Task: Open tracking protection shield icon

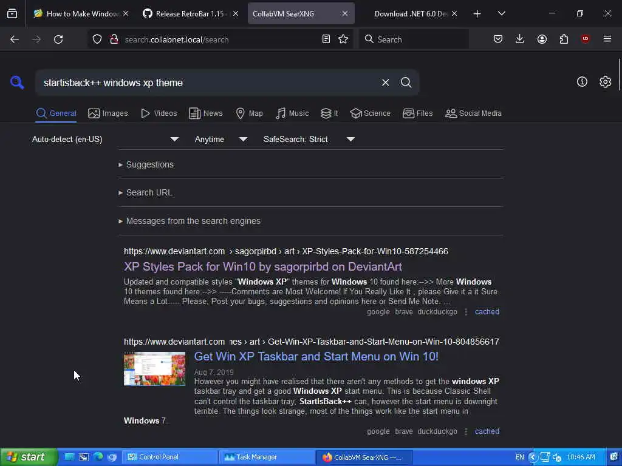Action: pyautogui.click(x=97, y=39)
